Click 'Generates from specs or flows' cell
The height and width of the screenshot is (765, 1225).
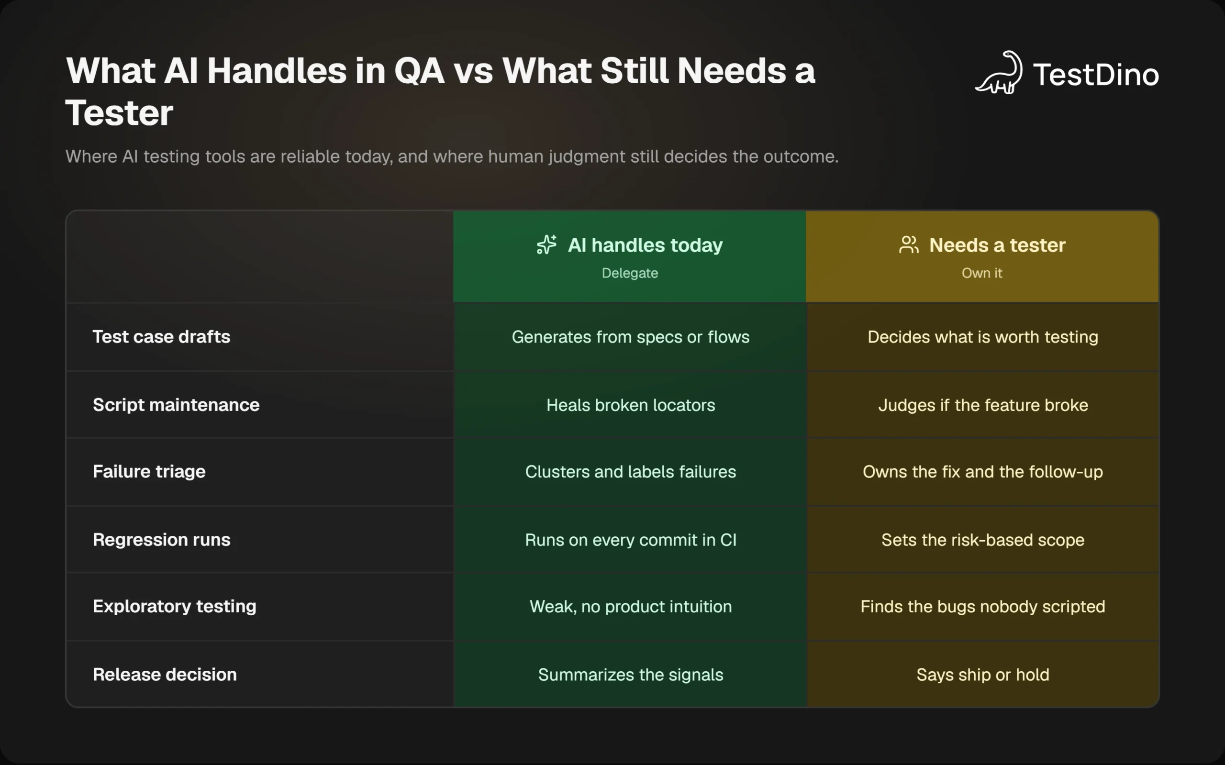pos(631,337)
